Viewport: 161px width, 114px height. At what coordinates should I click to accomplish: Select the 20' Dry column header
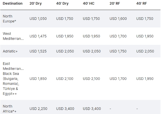pyautogui.click(x=36, y=4)
